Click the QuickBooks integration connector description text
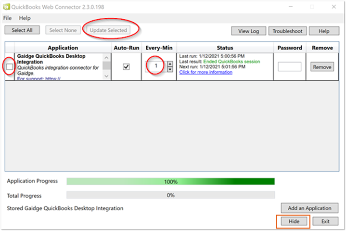Viewport: 346px width, 231px height. click(x=58, y=70)
